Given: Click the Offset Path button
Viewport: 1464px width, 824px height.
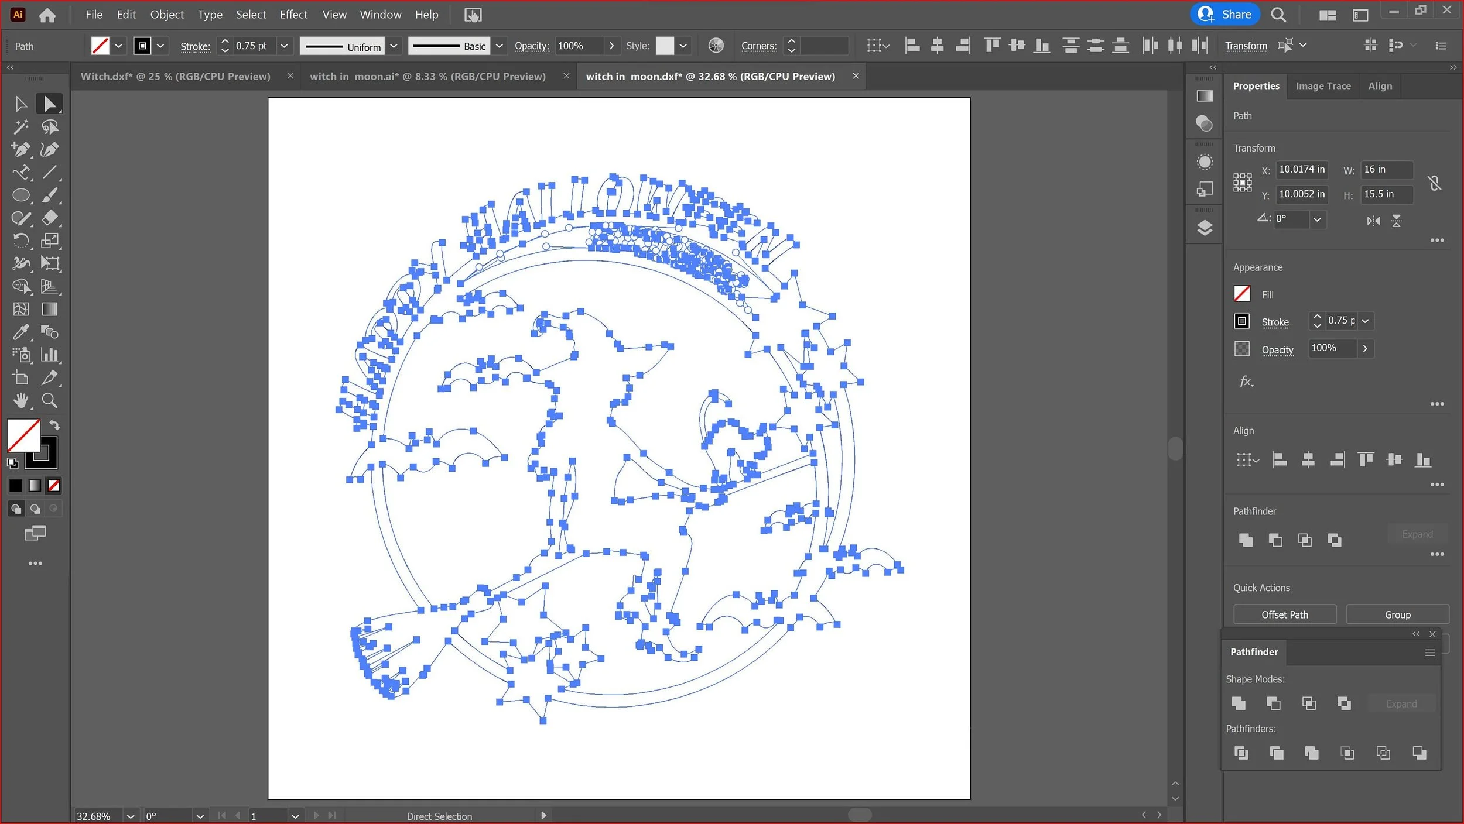Looking at the screenshot, I should 1284,614.
